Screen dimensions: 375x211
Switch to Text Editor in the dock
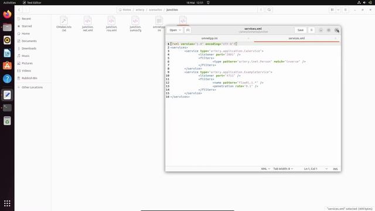point(7,95)
